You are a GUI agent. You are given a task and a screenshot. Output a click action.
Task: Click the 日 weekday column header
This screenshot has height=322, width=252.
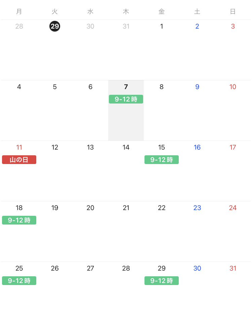tap(233, 11)
